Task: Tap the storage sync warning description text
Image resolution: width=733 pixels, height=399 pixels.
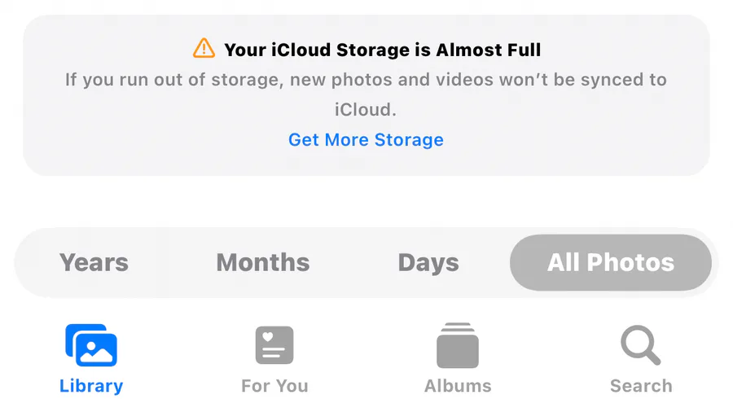Action: pyautogui.click(x=366, y=94)
